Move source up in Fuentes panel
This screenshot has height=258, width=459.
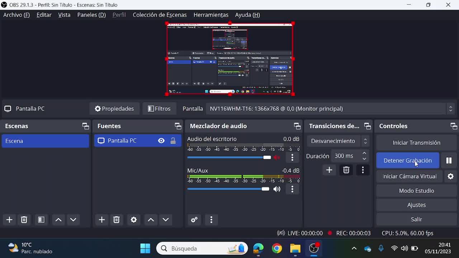coord(151,220)
